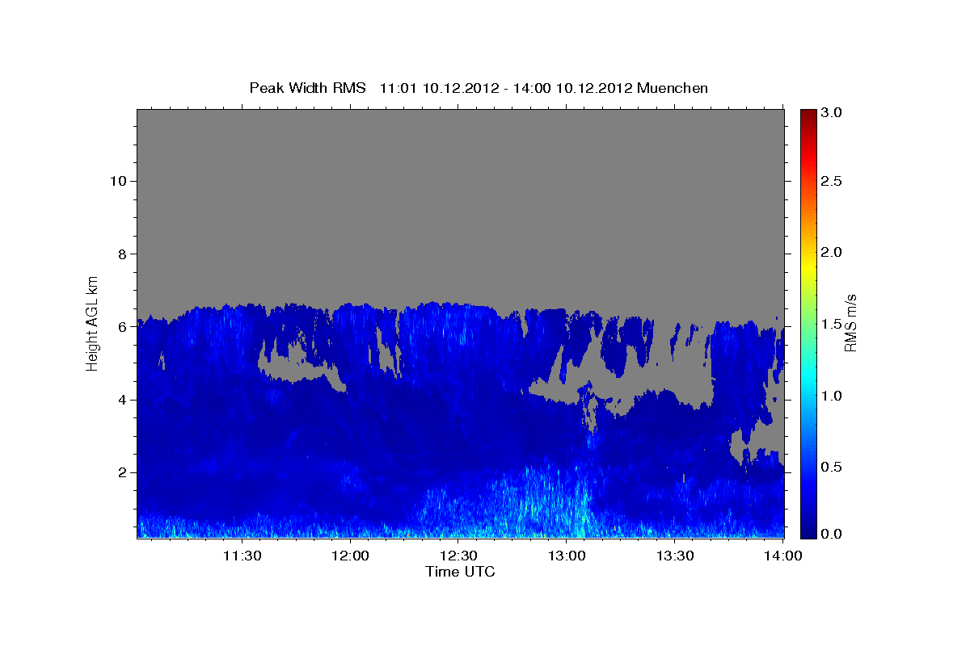Click the colorbar value 2.0
The height and width of the screenshot is (646, 970).
point(833,252)
